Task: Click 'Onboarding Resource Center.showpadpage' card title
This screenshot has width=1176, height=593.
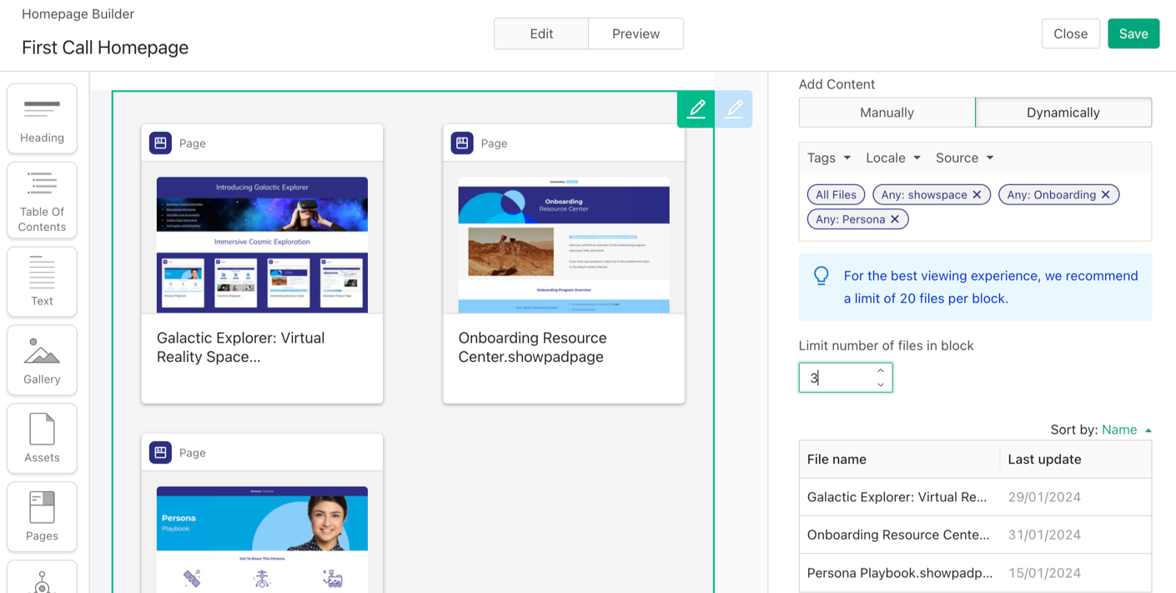Action: [532, 348]
